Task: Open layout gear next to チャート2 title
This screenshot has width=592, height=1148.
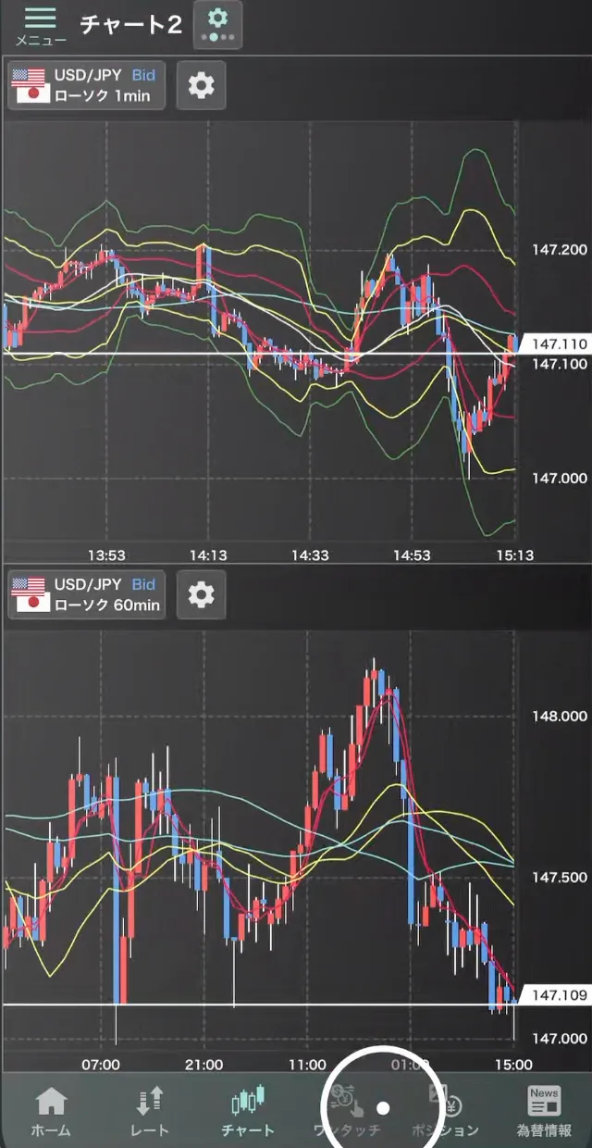Action: tap(217, 24)
